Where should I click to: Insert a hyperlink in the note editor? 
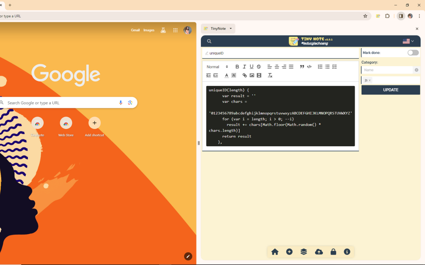(x=244, y=75)
